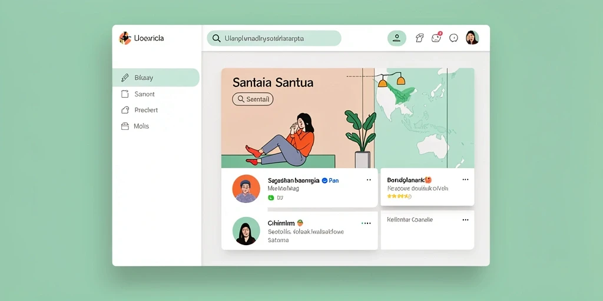Click the search magnifier icon in top bar
The image size is (603, 301).
[217, 38]
